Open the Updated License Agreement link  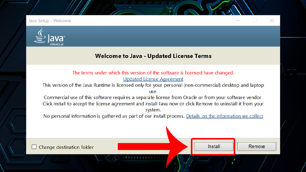153,79
